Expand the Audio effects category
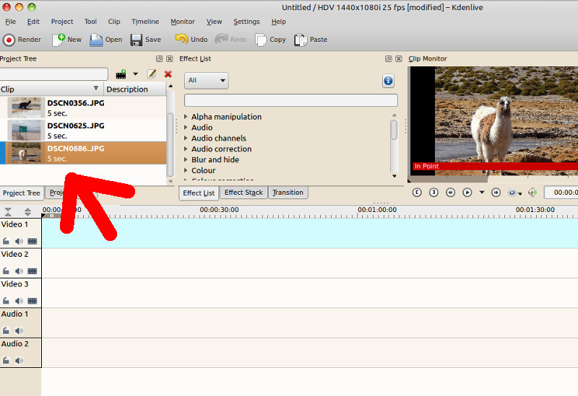 [186, 128]
